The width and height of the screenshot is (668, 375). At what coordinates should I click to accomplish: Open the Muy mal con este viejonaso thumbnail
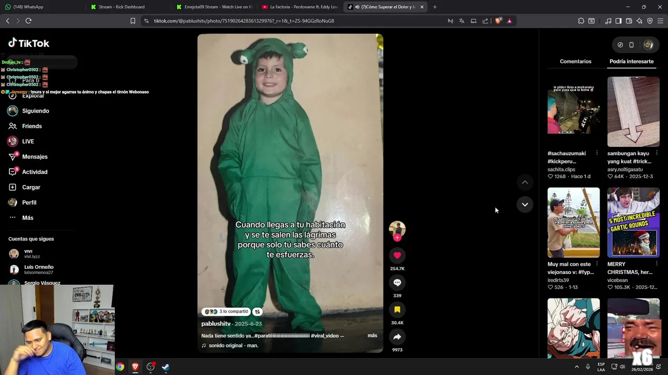[x=574, y=222]
